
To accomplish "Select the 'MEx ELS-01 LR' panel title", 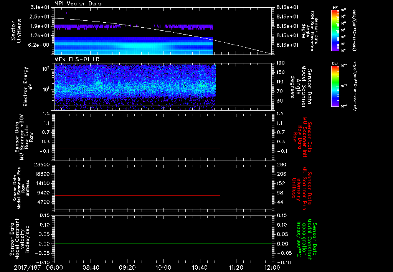I will (x=77, y=59).
